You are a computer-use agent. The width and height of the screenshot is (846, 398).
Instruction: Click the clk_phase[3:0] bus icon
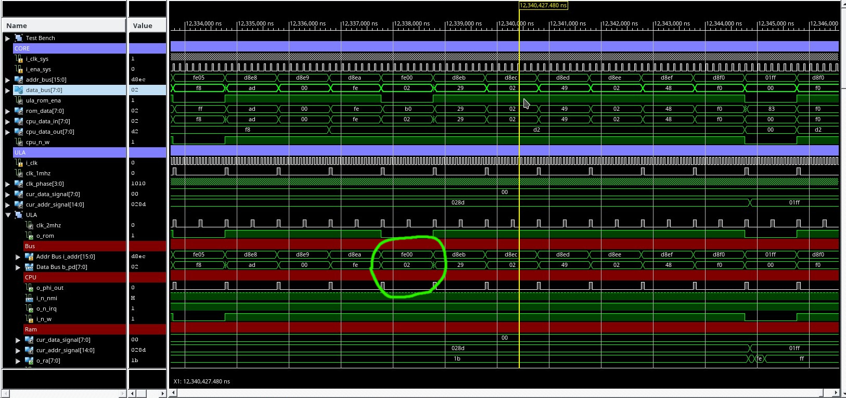click(19, 184)
